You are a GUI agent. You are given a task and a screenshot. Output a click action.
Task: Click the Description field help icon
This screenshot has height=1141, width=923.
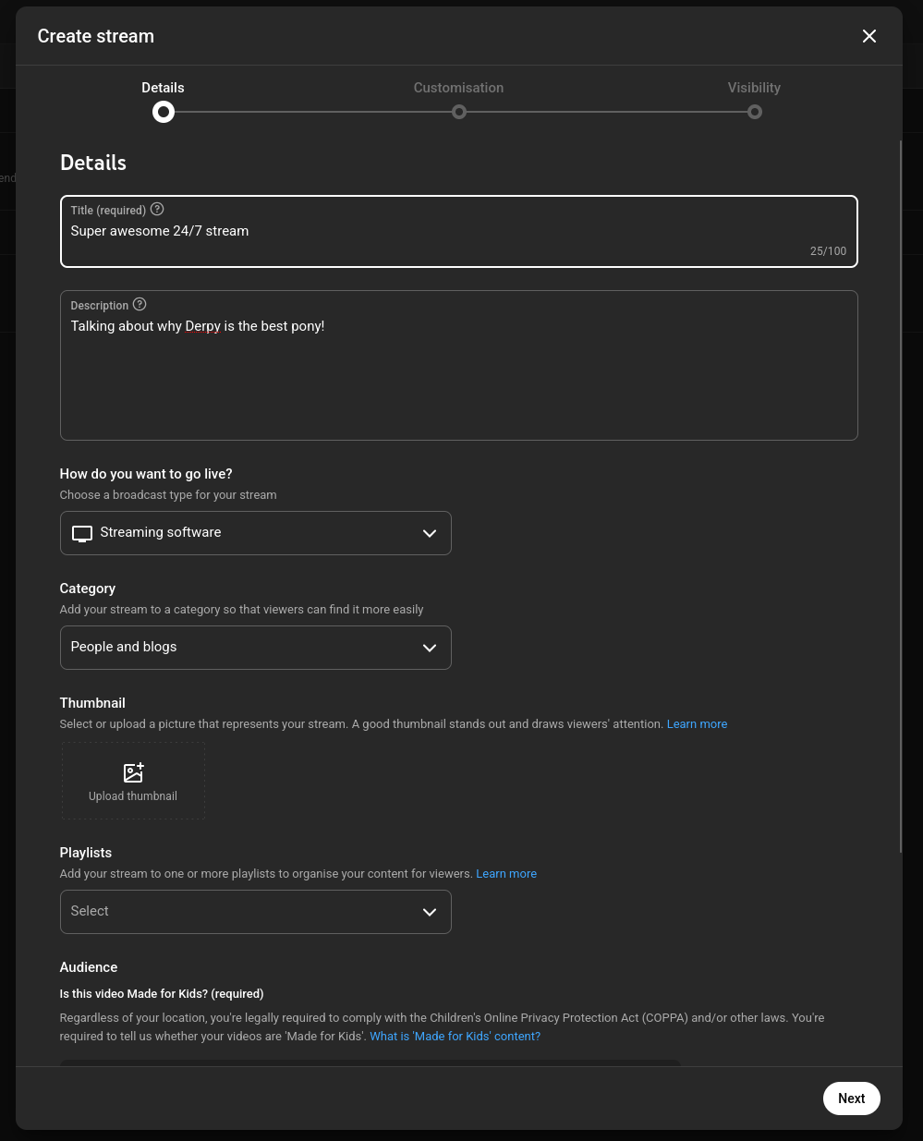(x=140, y=304)
